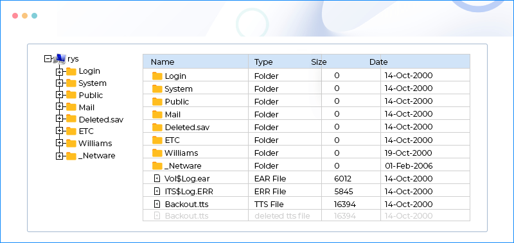Sort by the Date column header
This screenshot has width=514, height=243.
click(378, 62)
